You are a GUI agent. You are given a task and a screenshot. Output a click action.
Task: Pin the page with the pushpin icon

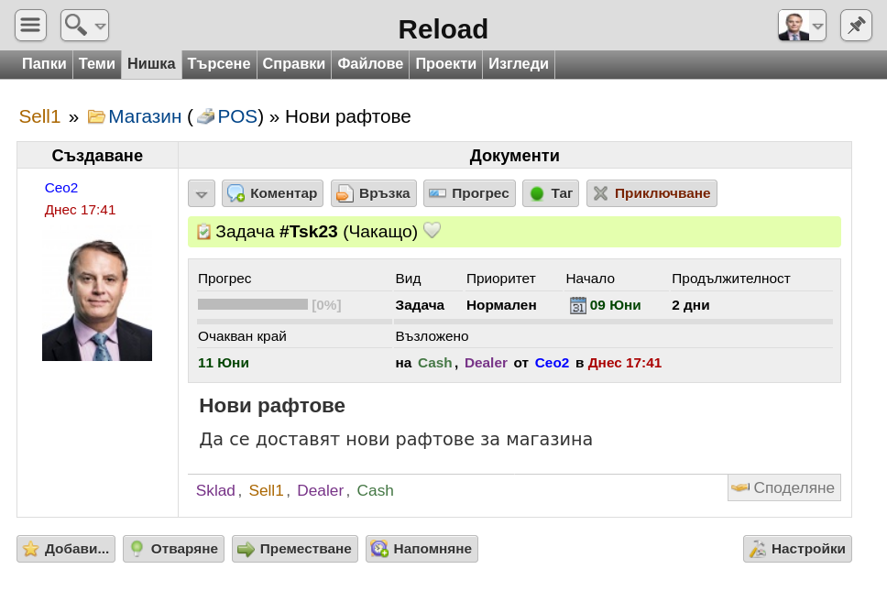click(x=856, y=26)
